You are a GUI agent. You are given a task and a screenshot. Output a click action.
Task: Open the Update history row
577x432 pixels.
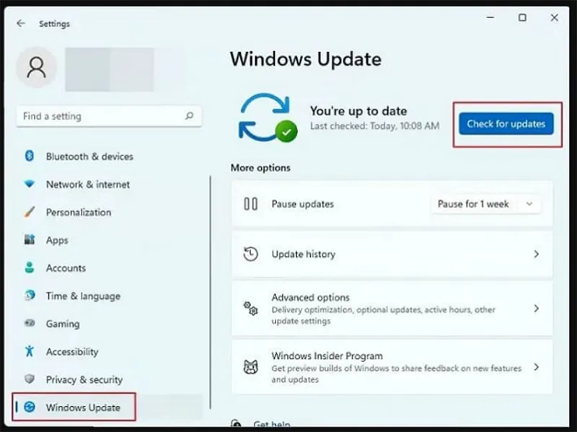[x=392, y=254]
